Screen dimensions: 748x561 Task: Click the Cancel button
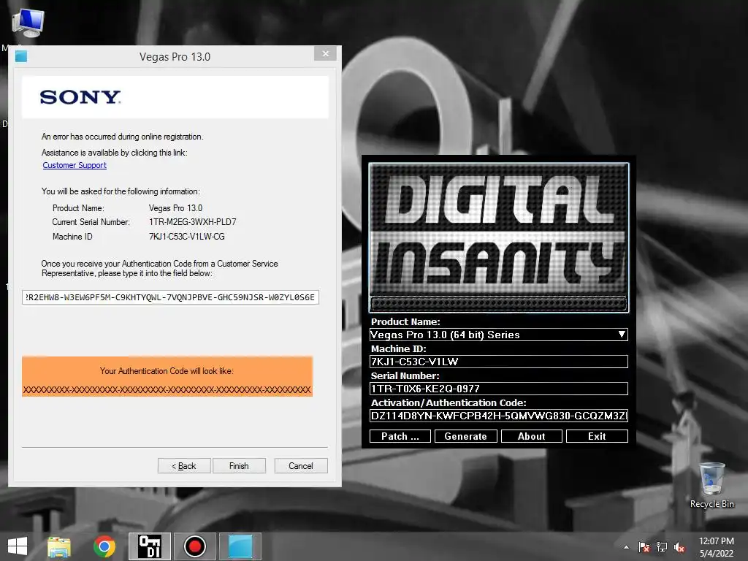(x=301, y=465)
